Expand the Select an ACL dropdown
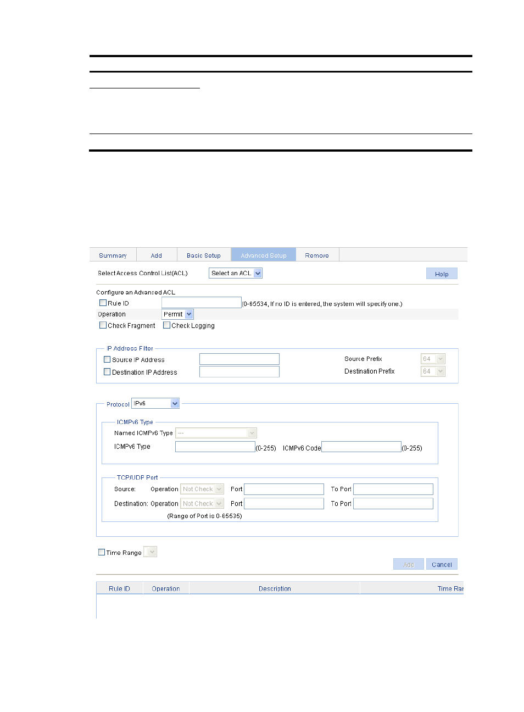524x712 pixels. 236,273
